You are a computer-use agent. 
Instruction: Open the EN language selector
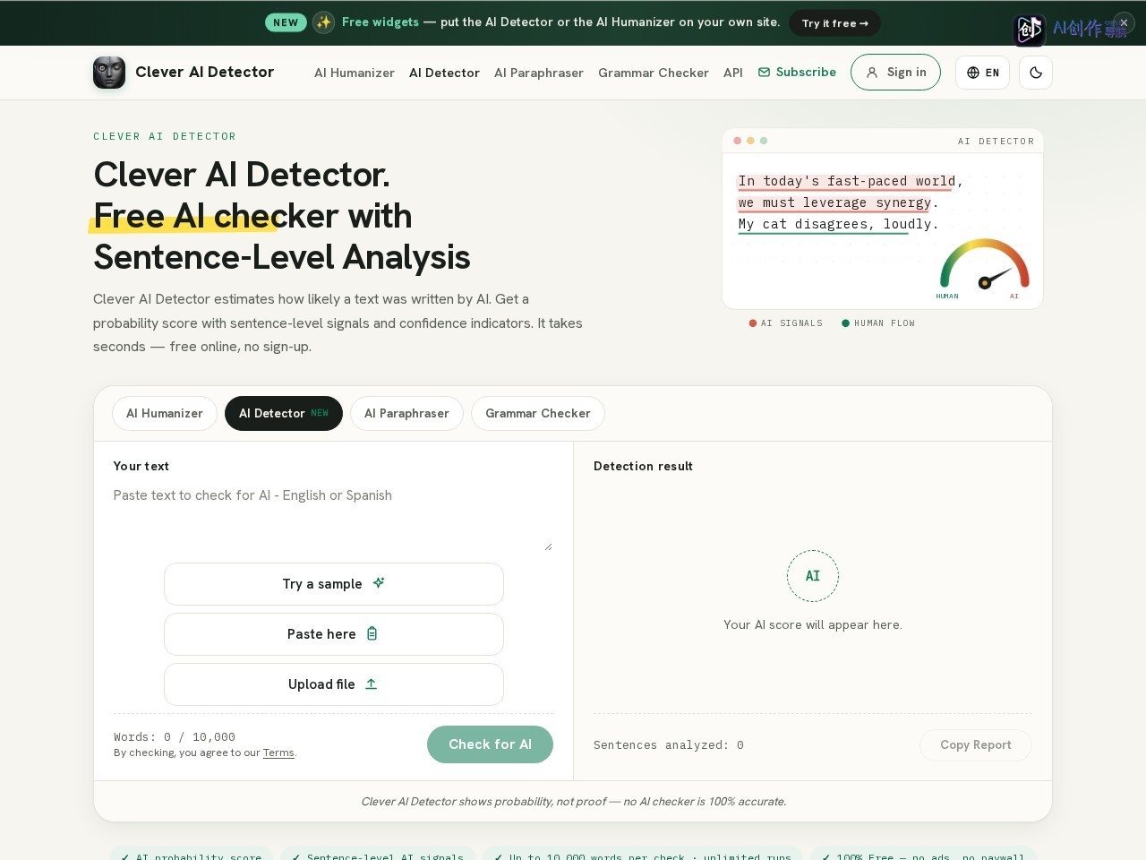coord(982,73)
